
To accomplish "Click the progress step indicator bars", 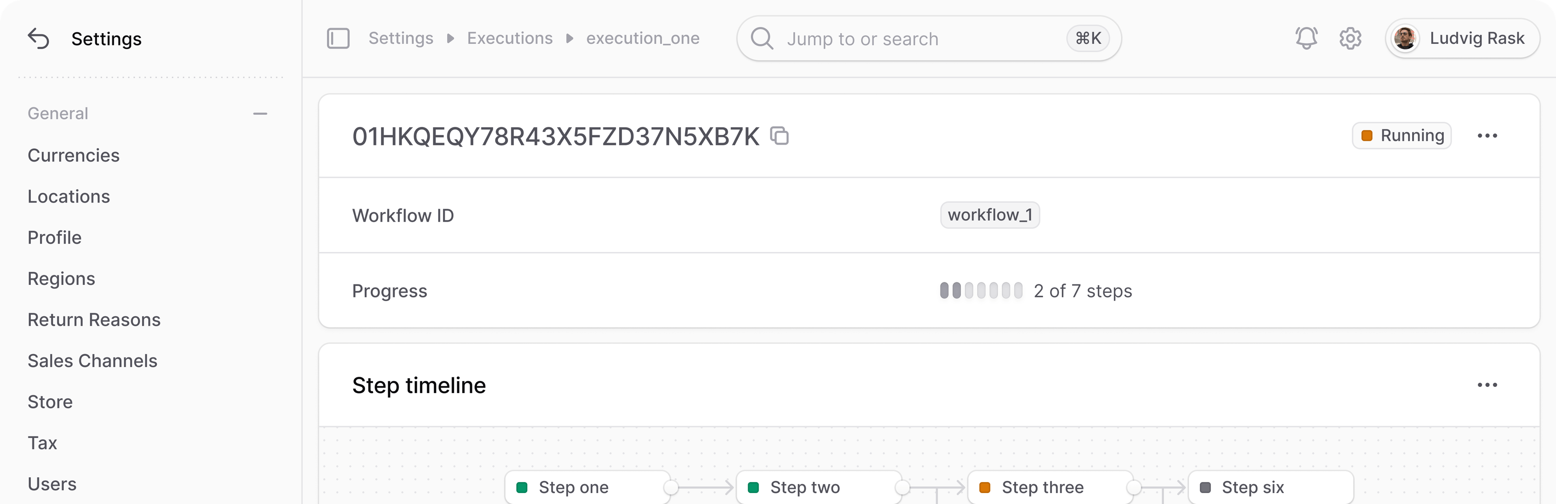I will (981, 290).
